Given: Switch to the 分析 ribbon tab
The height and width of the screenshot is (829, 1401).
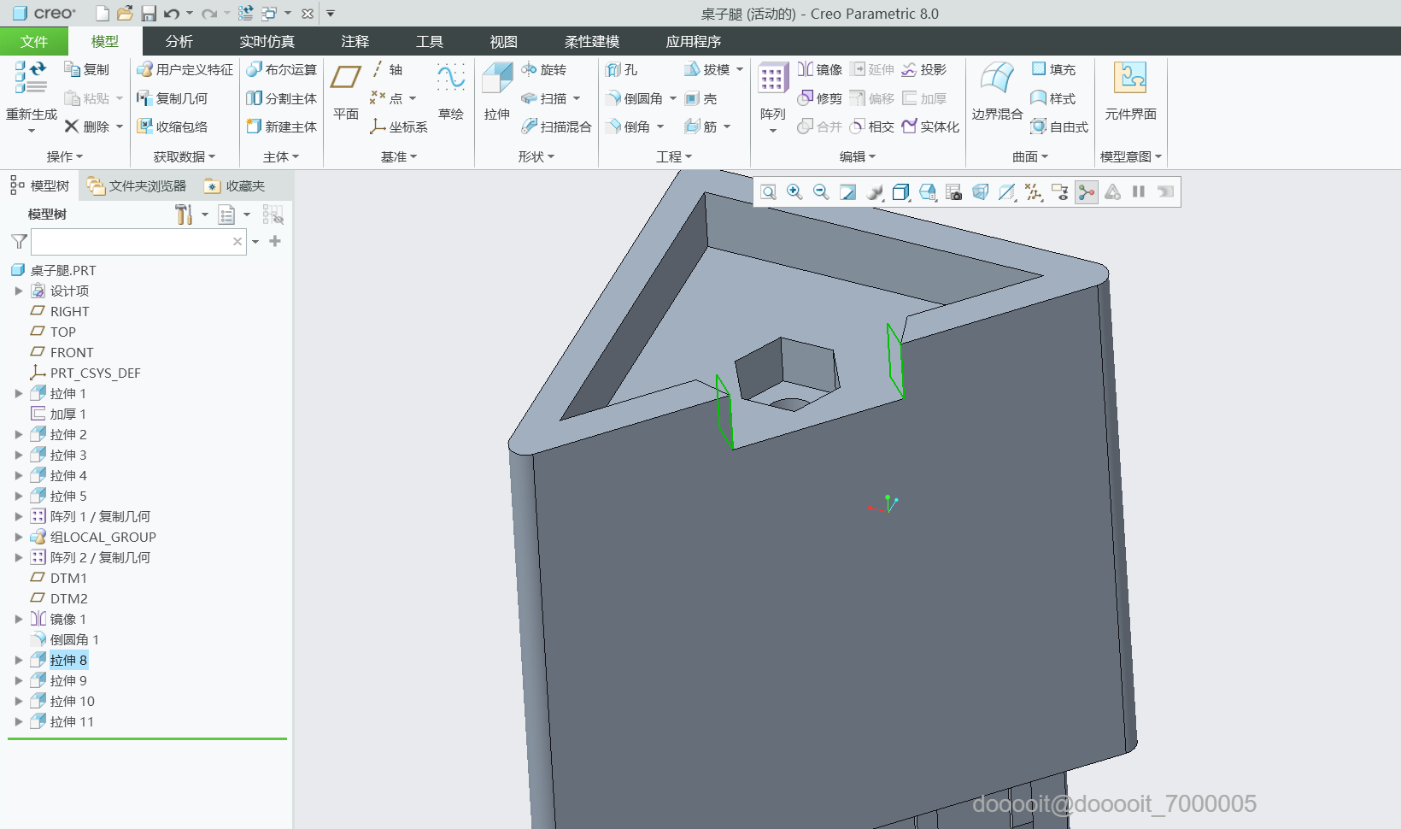Looking at the screenshot, I should coord(179,41).
